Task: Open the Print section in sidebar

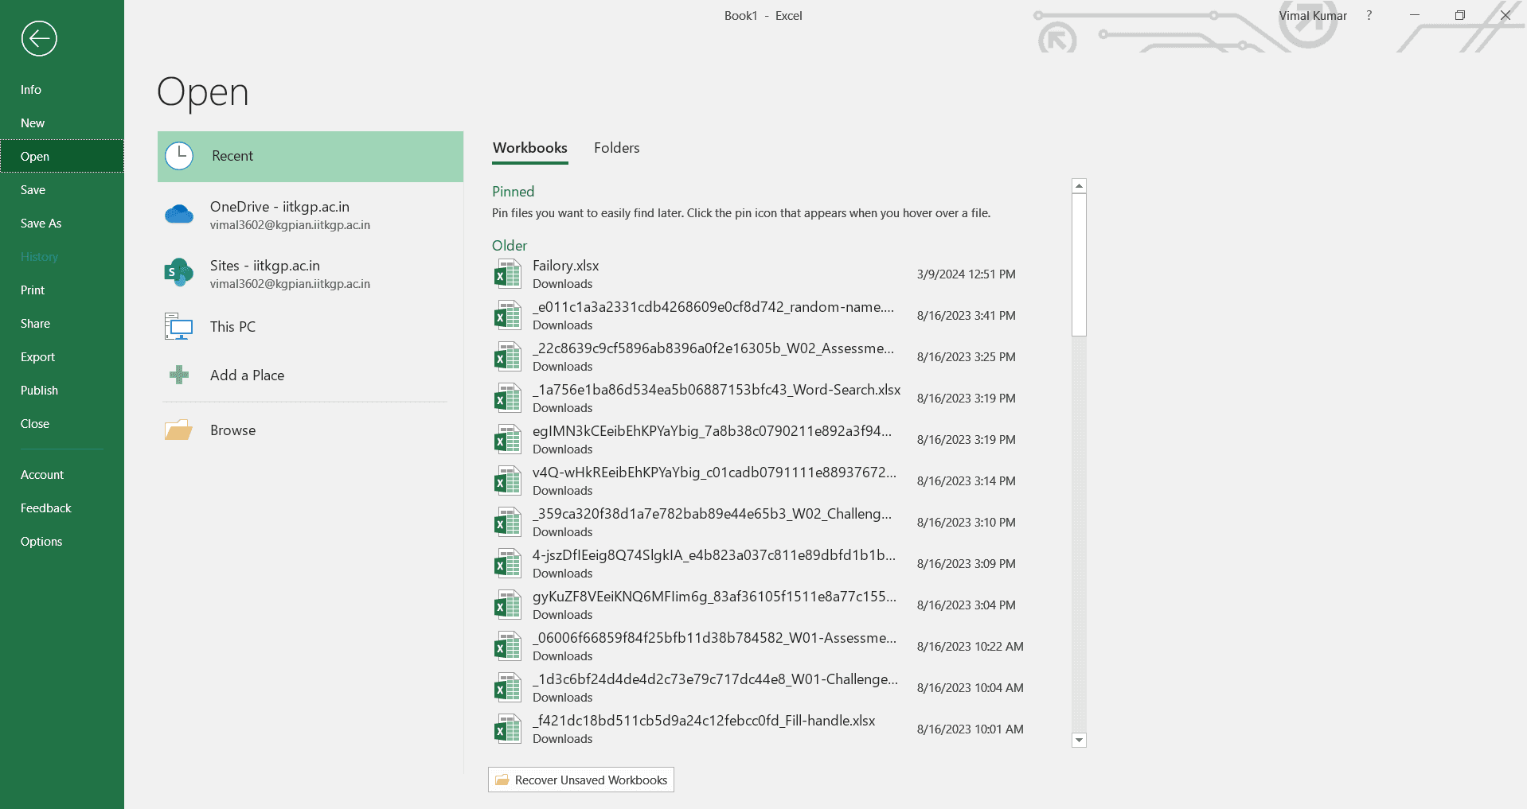Action: click(x=32, y=290)
